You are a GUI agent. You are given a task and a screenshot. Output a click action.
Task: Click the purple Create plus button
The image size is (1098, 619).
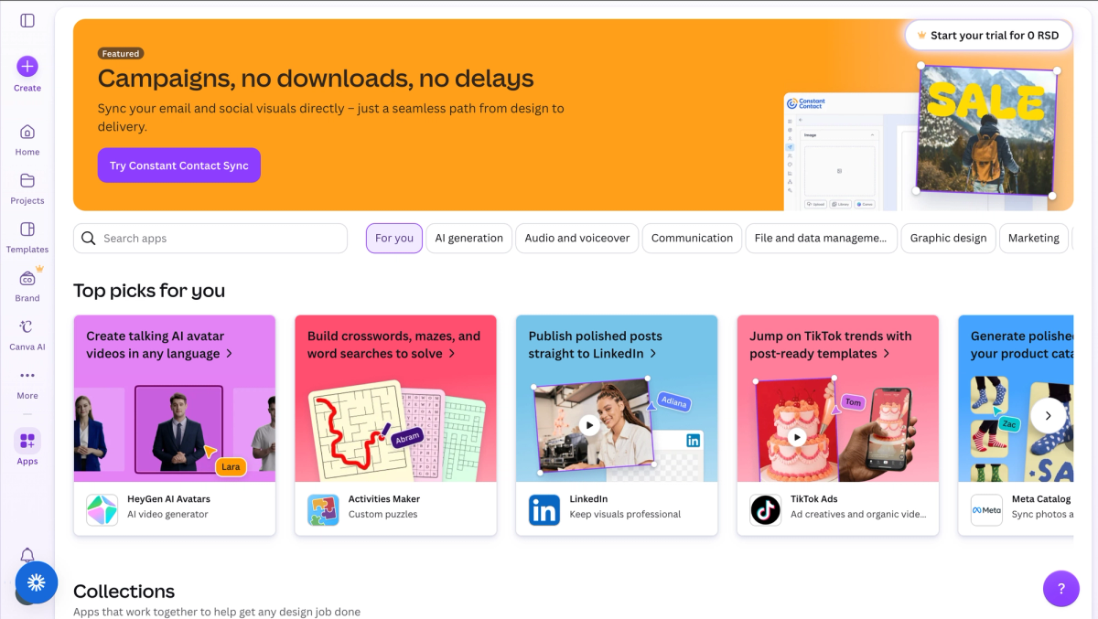(x=27, y=66)
